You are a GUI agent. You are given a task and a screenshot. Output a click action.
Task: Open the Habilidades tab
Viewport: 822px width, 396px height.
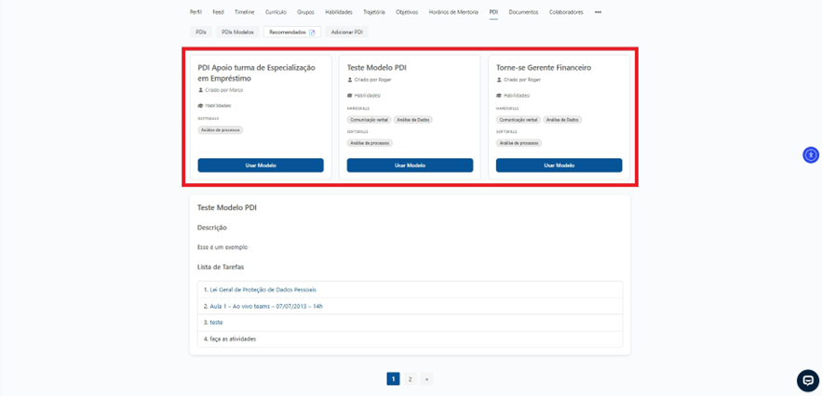click(x=338, y=12)
